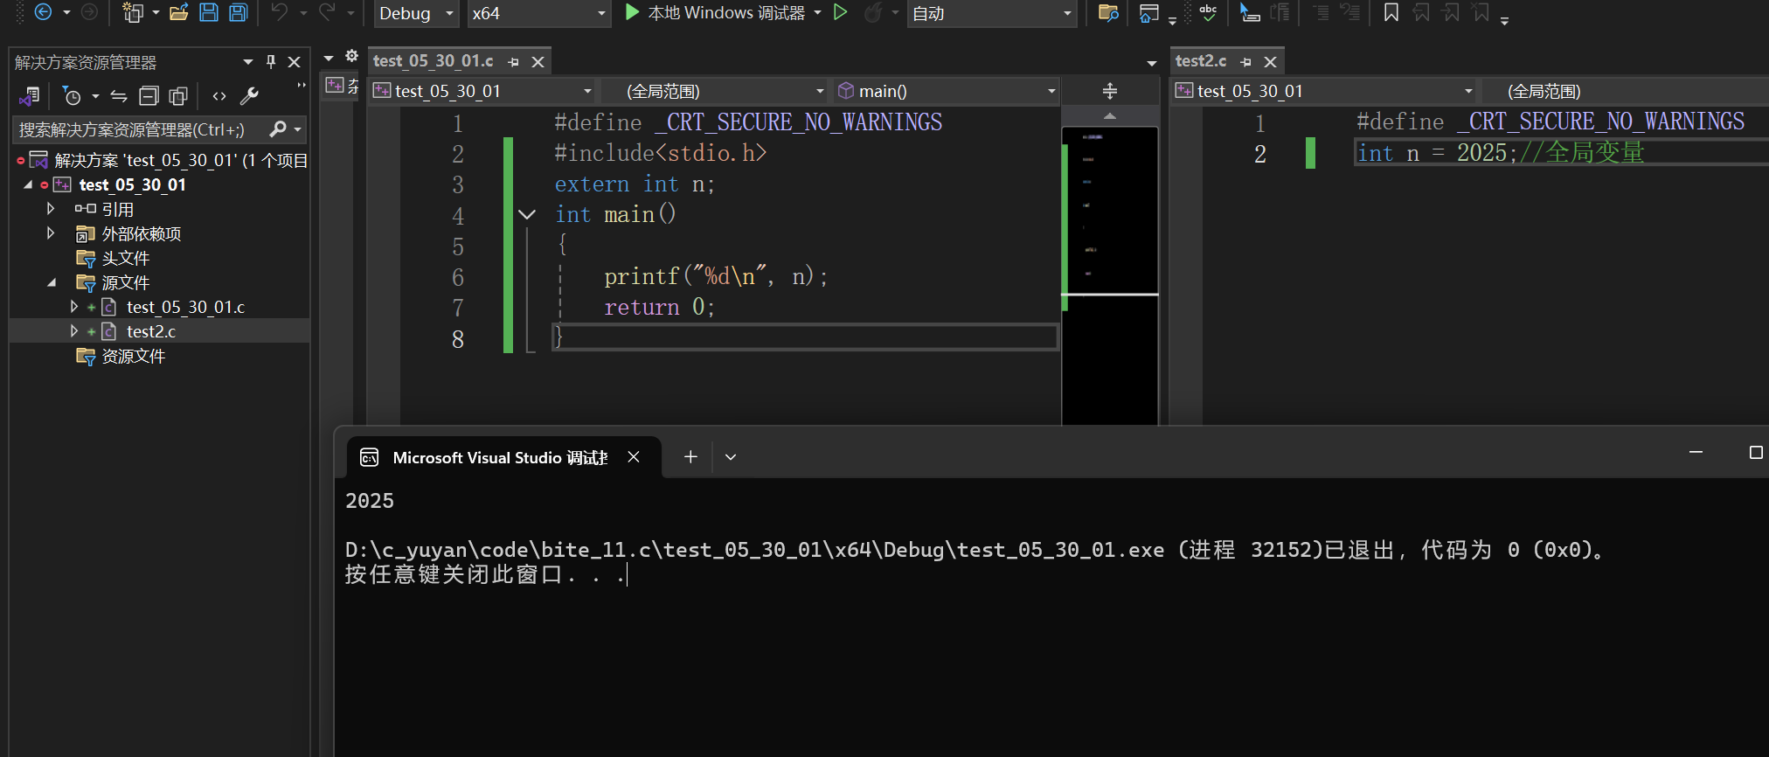The height and width of the screenshot is (757, 1769).
Task: Click the new project icon in toolbar
Action: click(x=133, y=12)
